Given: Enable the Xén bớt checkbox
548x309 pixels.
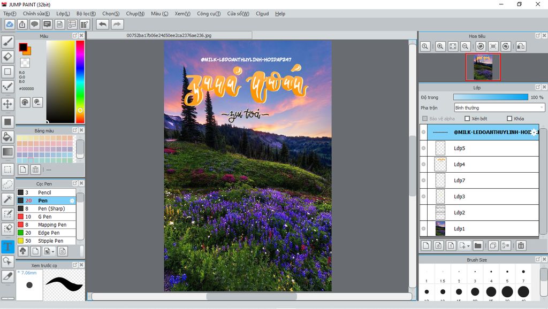Looking at the screenshot, I should point(467,119).
